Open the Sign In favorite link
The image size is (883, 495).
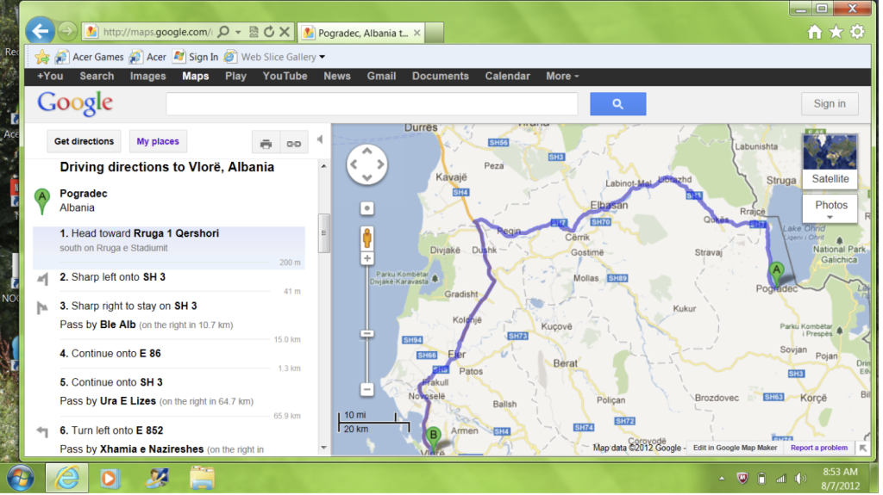tap(196, 57)
